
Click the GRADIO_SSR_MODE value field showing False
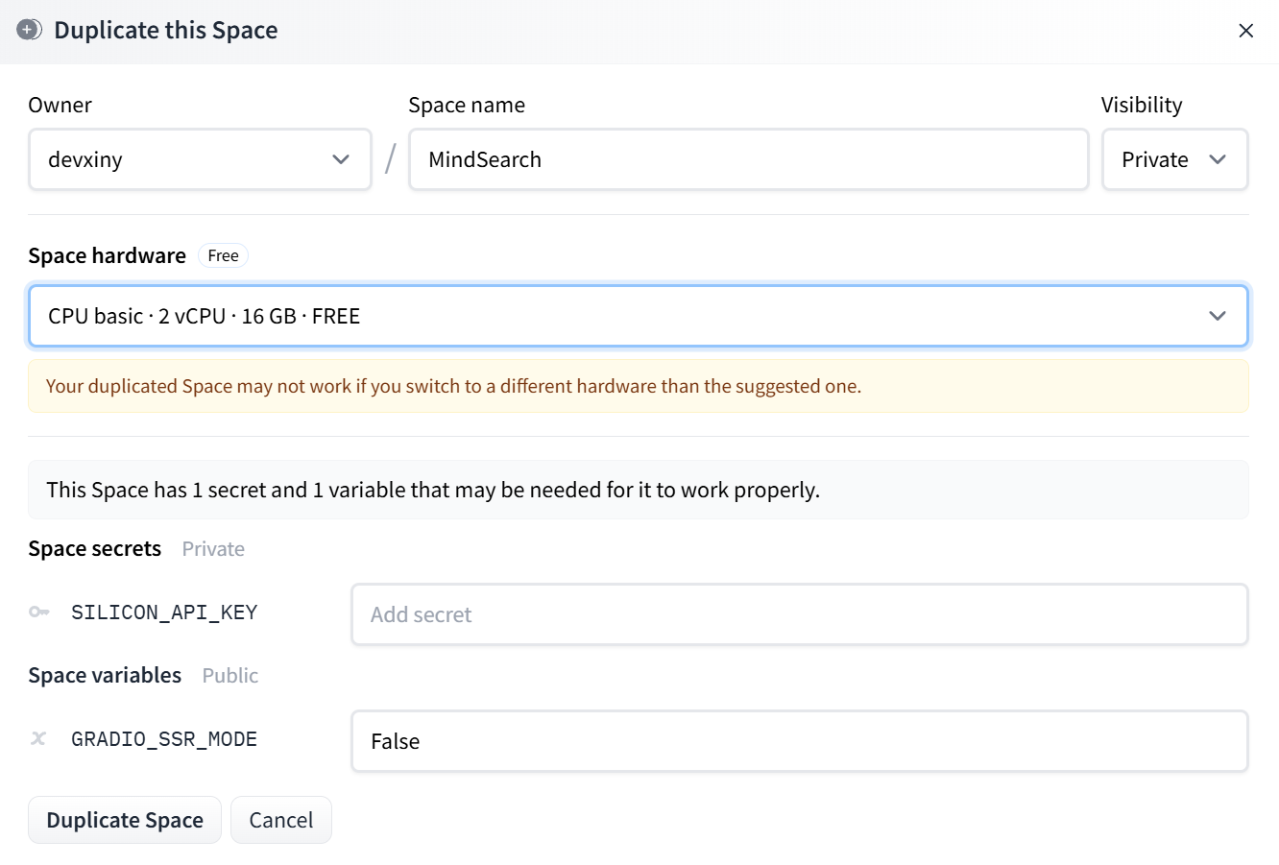pyautogui.click(x=800, y=741)
